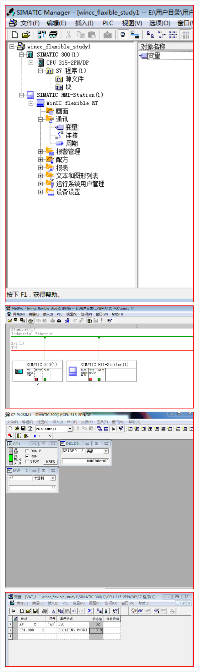Click Help pointer icon in S7-PLCSIM toolbar
The image size is (199, 672).
tap(121, 428)
